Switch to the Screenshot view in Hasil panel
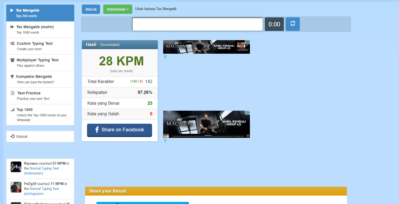Viewport: 399px width, 204px height. coord(110,44)
